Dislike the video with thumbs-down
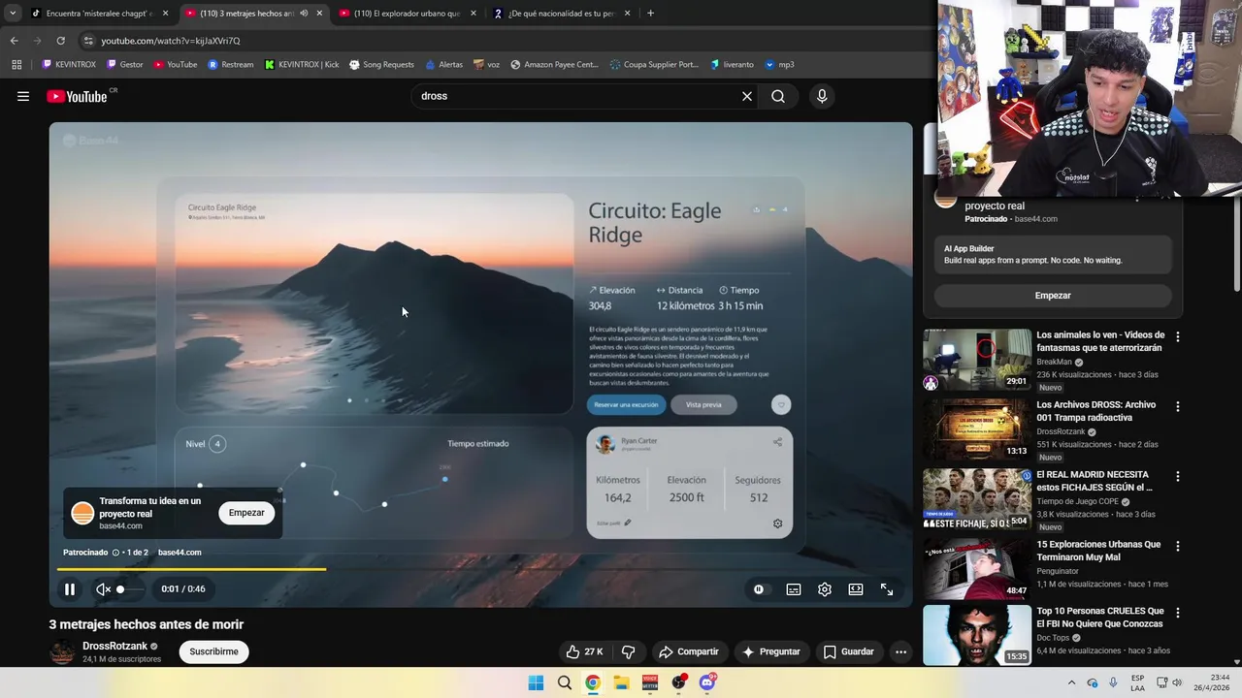This screenshot has height=698, width=1242. click(x=628, y=651)
